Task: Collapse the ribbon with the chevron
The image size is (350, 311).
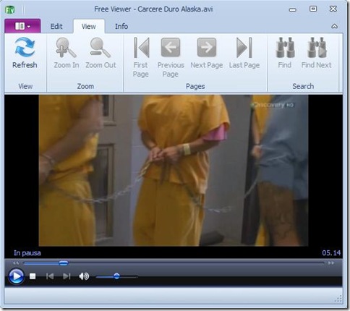Action: tap(334, 26)
